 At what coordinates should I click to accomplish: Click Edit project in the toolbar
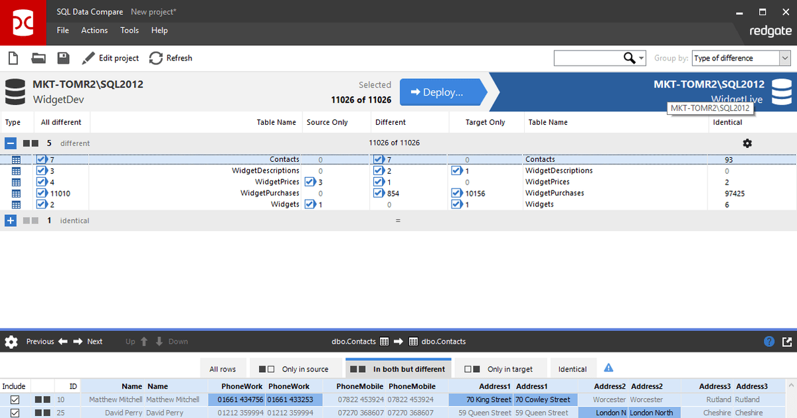[x=110, y=58]
